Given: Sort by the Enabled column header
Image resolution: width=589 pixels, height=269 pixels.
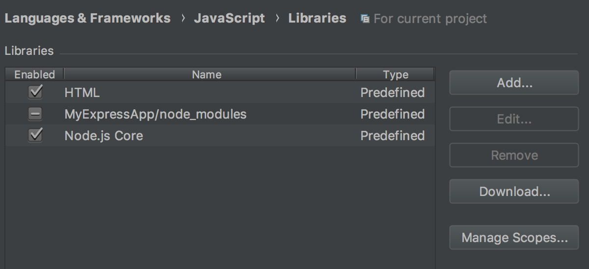Looking at the screenshot, I should coord(34,74).
